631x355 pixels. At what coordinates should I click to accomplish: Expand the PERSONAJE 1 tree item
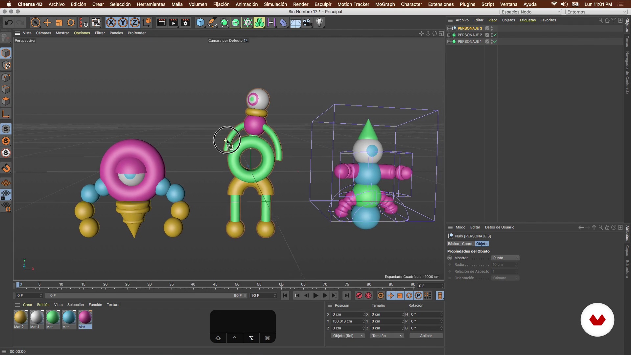click(x=449, y=41)
